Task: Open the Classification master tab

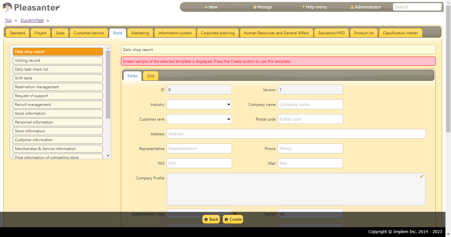Action: pyautogui.click(x=400, y=33)
